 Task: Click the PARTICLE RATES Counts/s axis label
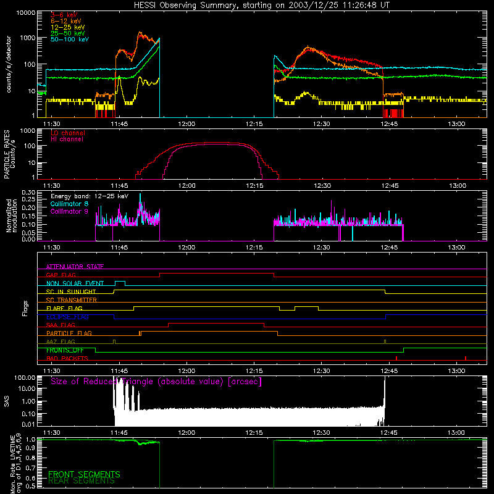click(x=9, y=154)
